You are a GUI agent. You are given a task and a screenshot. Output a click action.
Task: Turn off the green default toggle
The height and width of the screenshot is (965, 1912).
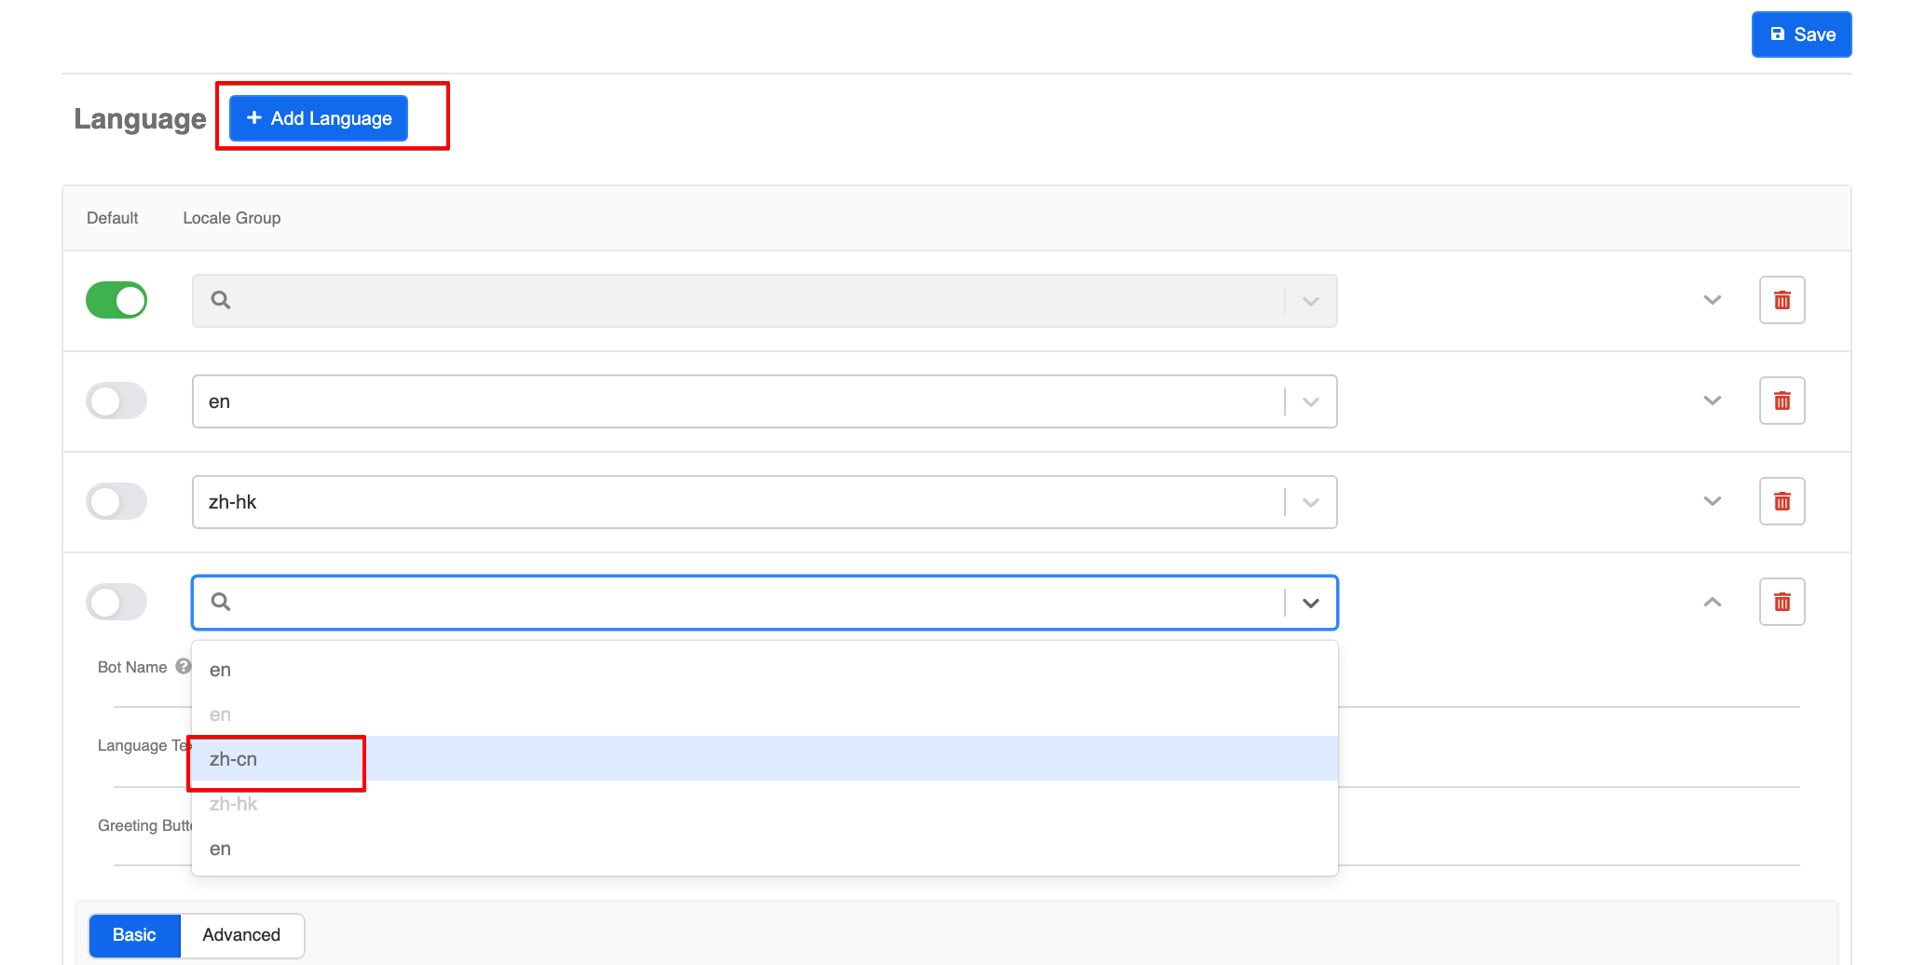[x=116, y=300]
